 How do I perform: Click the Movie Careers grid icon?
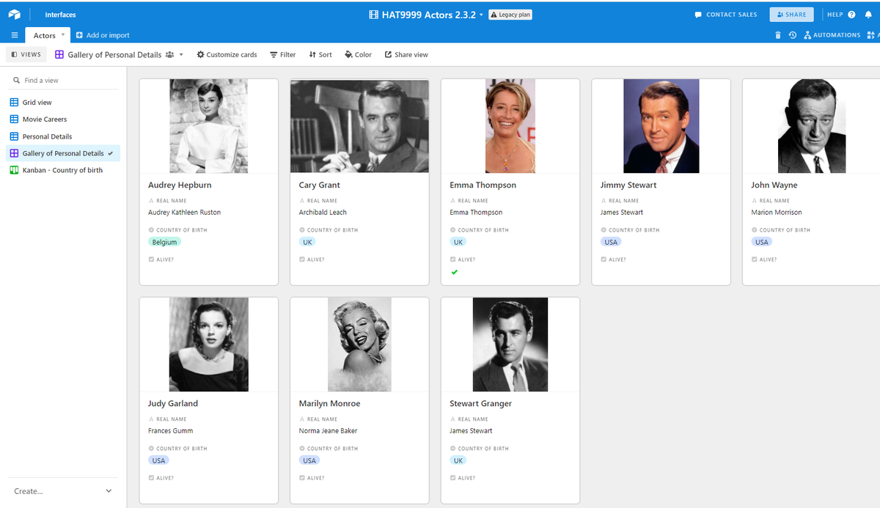pos(14,119)
